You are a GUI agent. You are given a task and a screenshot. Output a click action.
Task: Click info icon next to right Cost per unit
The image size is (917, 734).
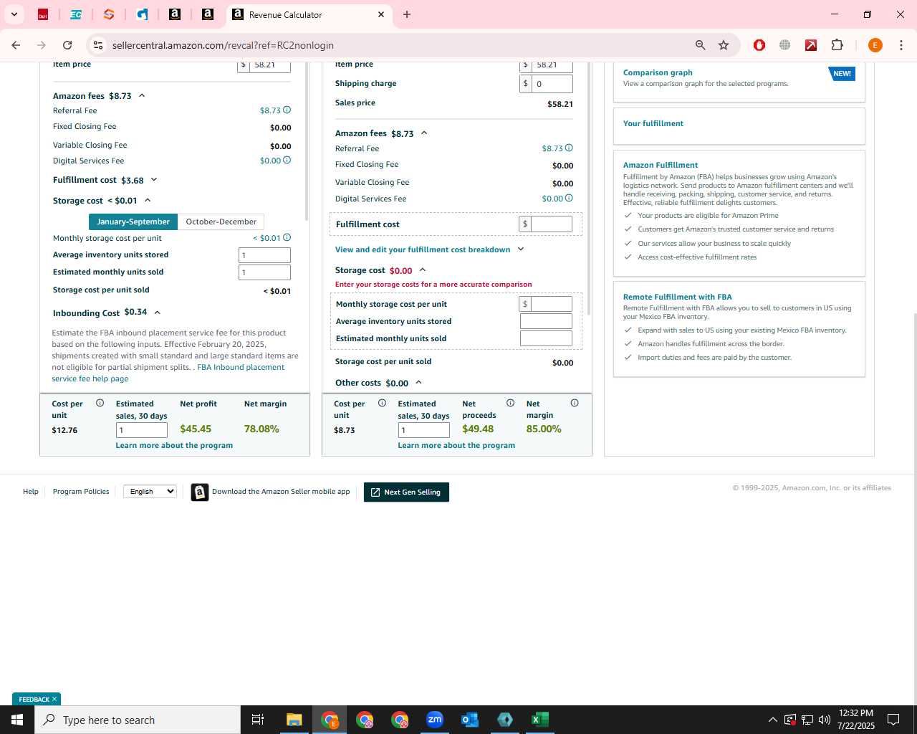point(382,403)
